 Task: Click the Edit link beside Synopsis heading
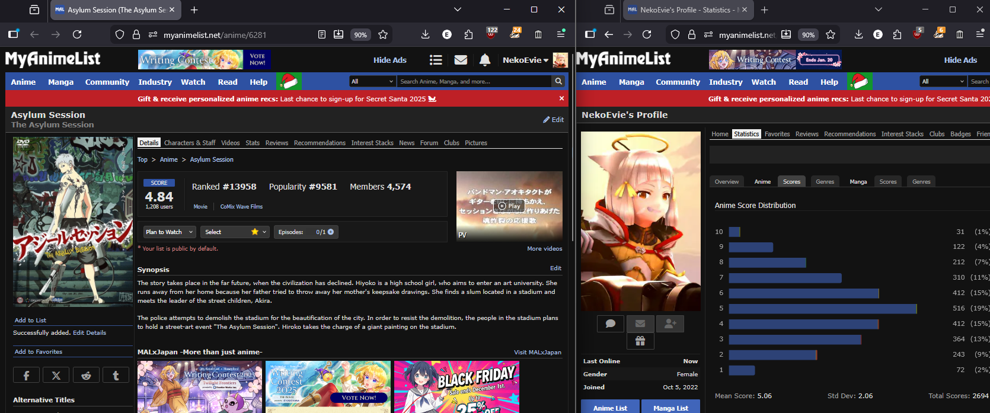(555, 268)
